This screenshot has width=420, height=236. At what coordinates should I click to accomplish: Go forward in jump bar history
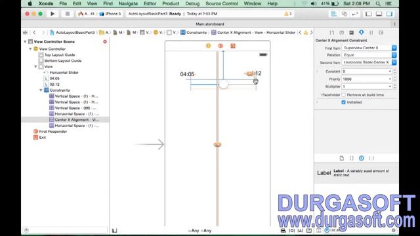(x=43, y=33)
